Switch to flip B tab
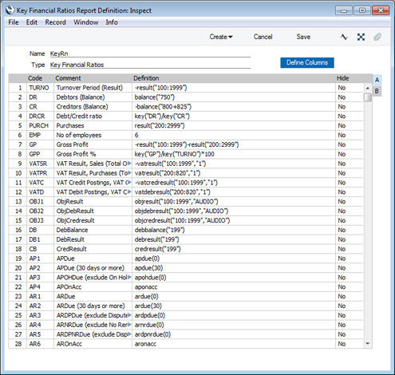The width and height of the screenshot is (395, 375). 377,91
